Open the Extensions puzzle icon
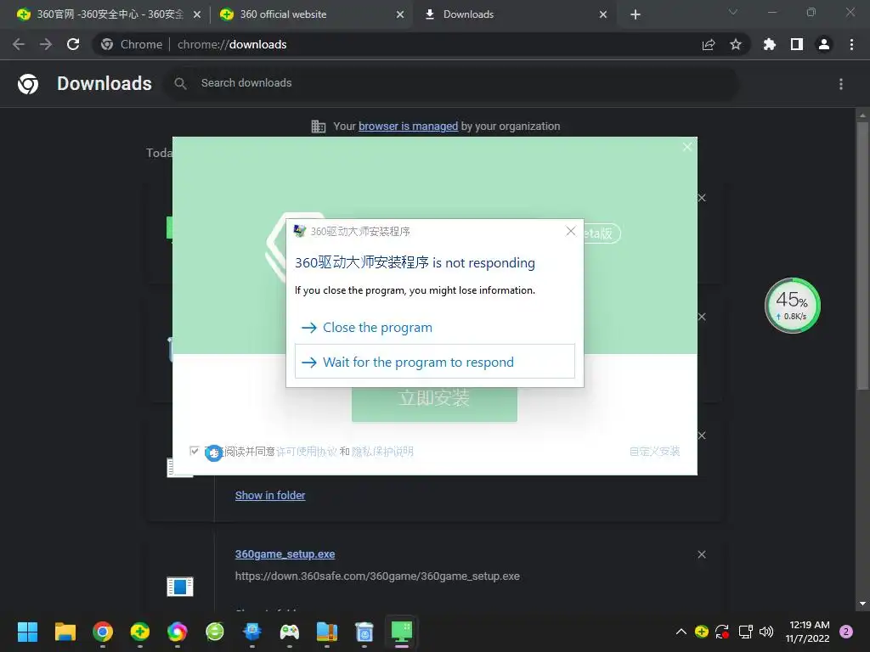The image size is (870, 652). tap(770, 44)
